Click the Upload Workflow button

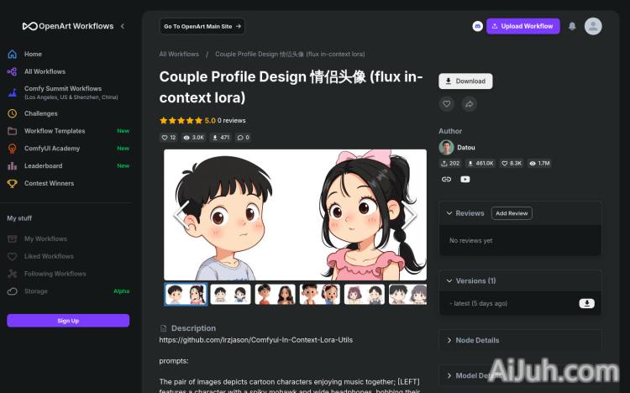(523, 26)
